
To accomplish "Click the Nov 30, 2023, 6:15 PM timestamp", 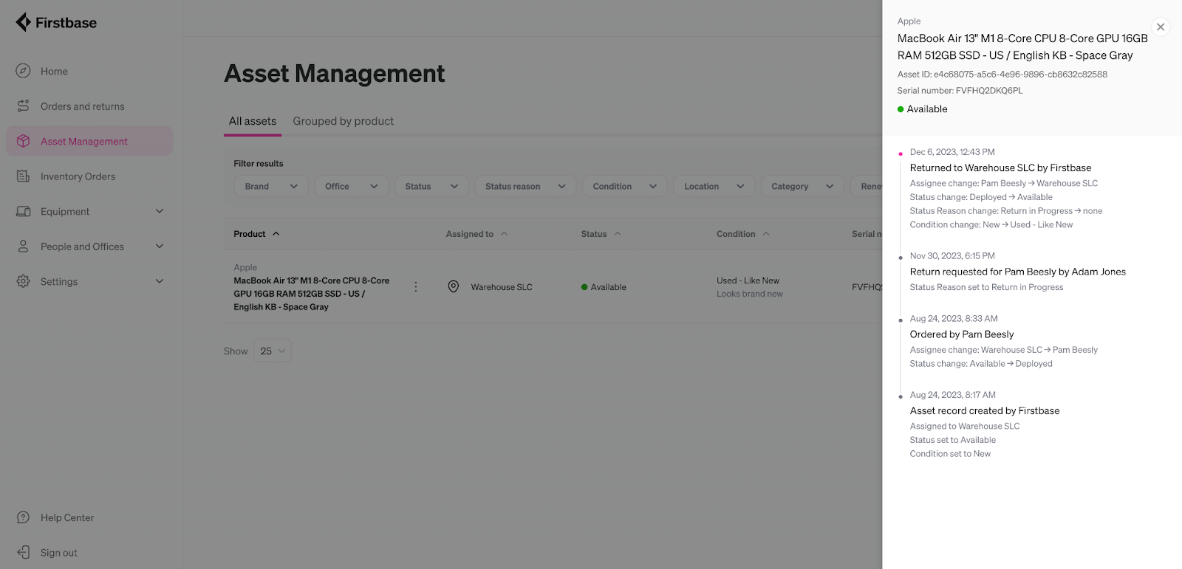I will [x=952, y=256].
